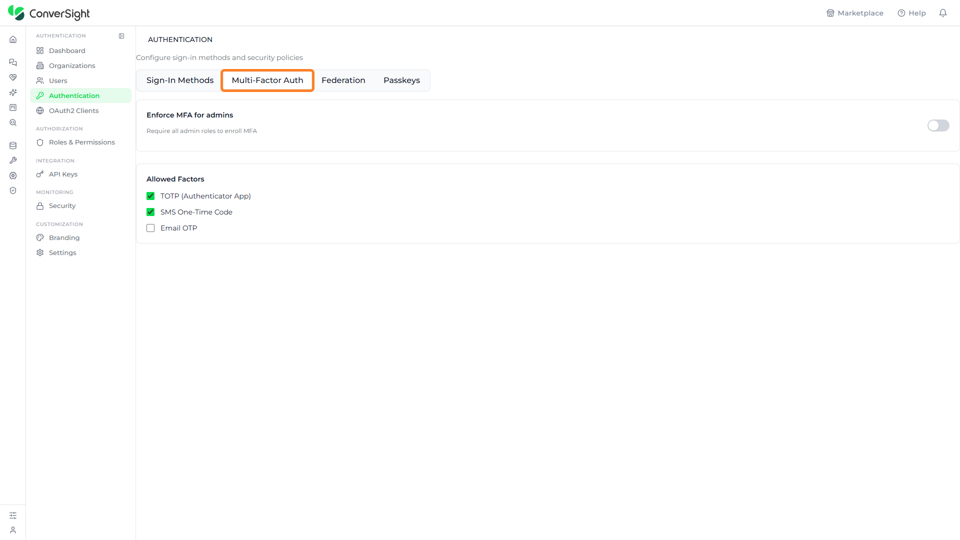Open the Help link

pyautogui.click(x=911, y=13)
